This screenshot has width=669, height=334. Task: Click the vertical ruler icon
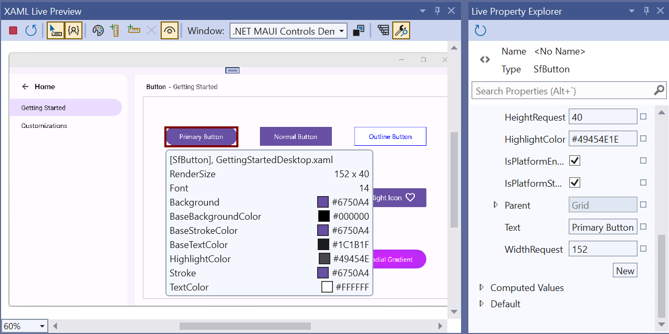click(115, 31)
